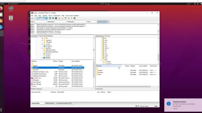Viewport: 202px width, 113px height.
Task: Open the Trash icon on Ubuntu desktop
Action: pyautogui.click(x=11, y=19)
